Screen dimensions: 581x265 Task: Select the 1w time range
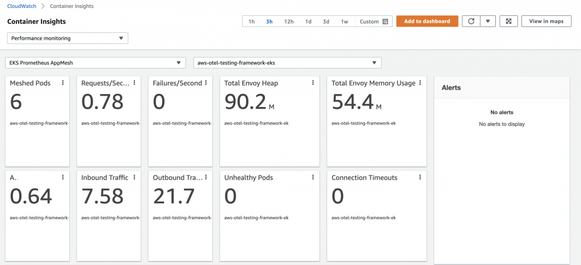[344, 22]
